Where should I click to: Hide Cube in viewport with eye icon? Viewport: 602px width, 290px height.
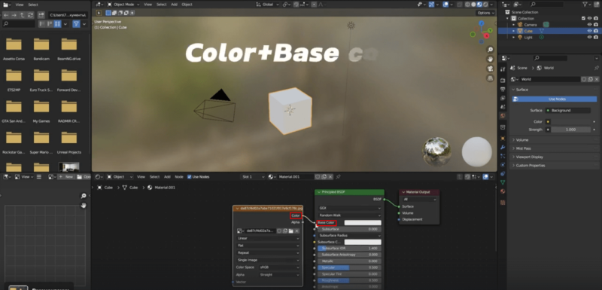[x=590, y=31]
